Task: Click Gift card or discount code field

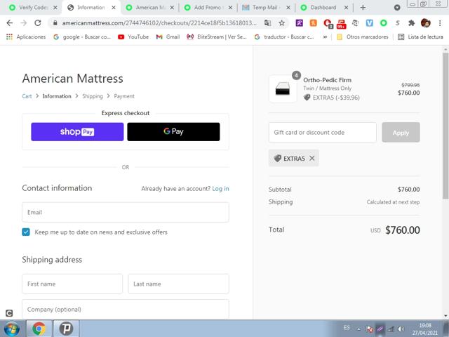Action: pos(323,133)
